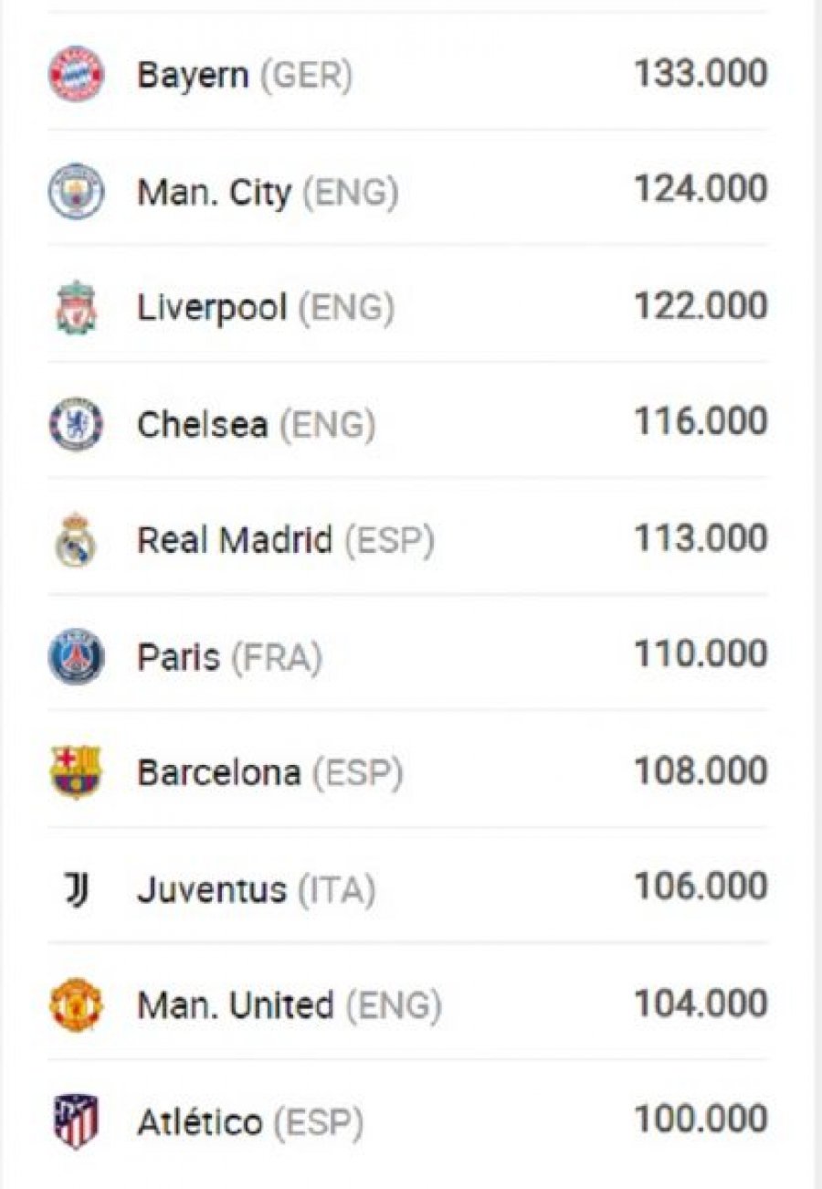This screenshot has width=822, height=1189.
Task: Click Barcelona's coefficient value 108.000
Action: 701,770
